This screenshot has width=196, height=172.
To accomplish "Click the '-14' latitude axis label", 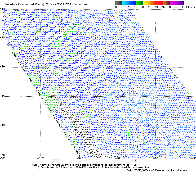I will [x=2, y=66].
